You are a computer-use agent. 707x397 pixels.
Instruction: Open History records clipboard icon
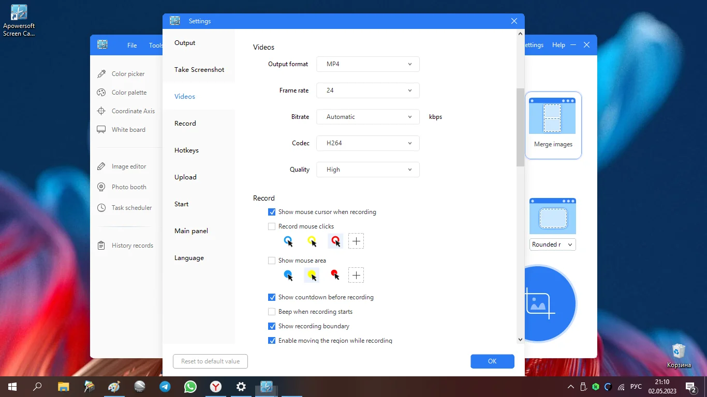click(101, 246)
